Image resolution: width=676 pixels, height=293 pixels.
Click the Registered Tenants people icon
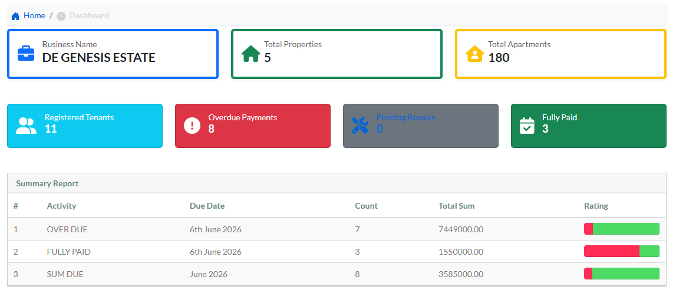[27, 126]
